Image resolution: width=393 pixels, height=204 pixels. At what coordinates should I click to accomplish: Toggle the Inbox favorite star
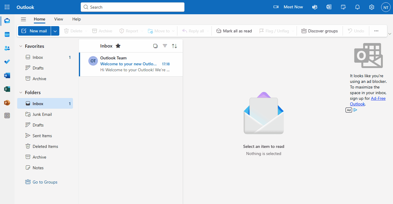tap(118, 46)
